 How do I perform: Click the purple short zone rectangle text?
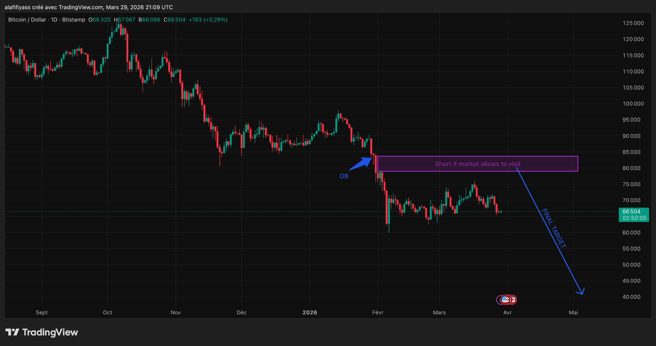click(478, 164)
